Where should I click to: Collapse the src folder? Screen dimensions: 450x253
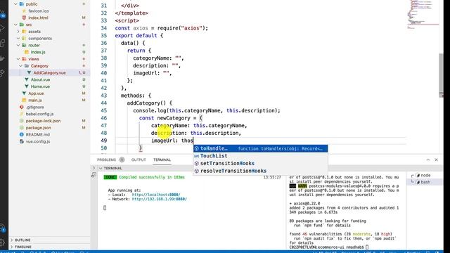(15, 25)
